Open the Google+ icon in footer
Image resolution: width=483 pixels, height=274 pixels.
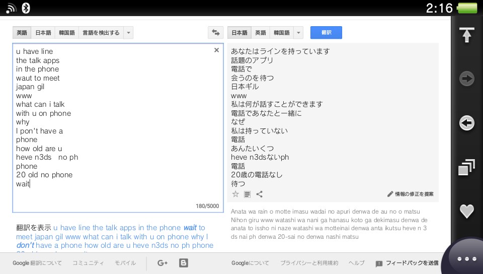click(163, 263)
